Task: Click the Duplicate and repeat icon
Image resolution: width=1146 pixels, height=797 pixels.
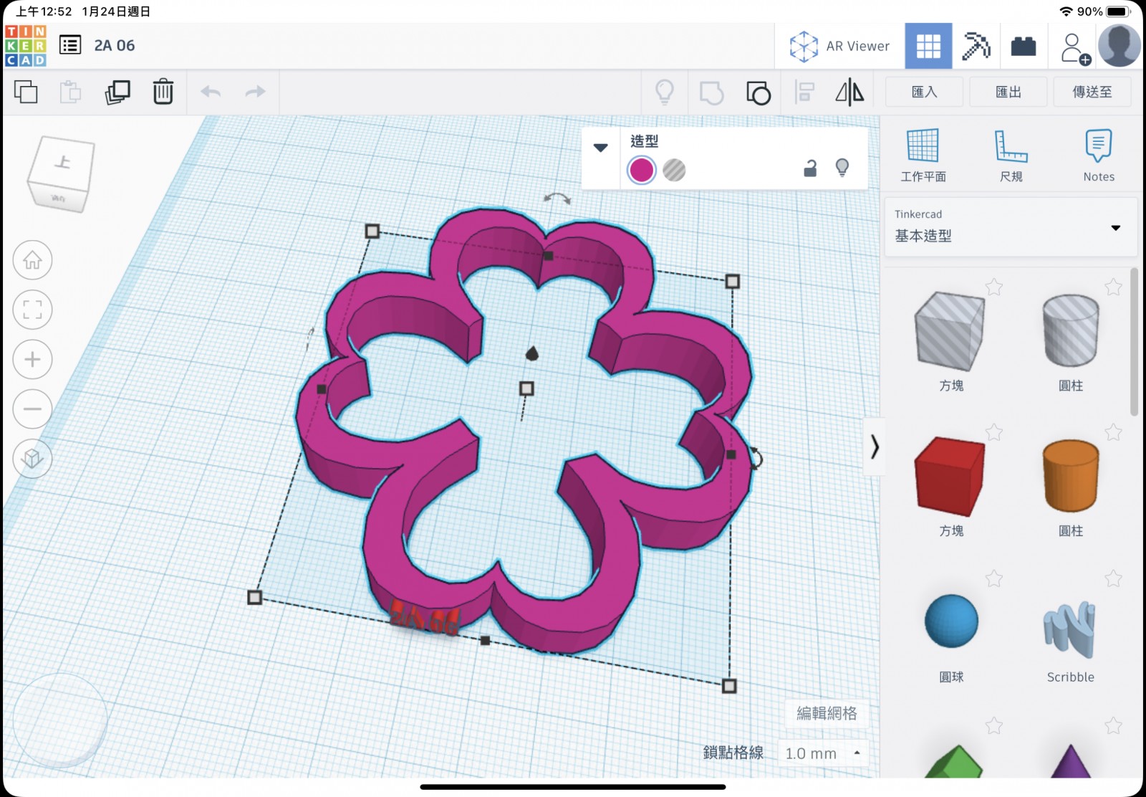Action: pyautogui.click(x=117, y=92)
